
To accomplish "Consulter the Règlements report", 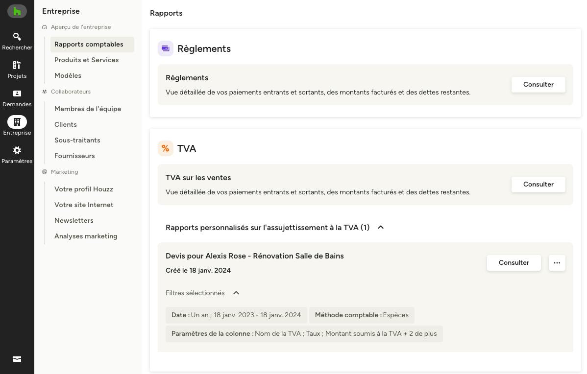I will 538,85.
